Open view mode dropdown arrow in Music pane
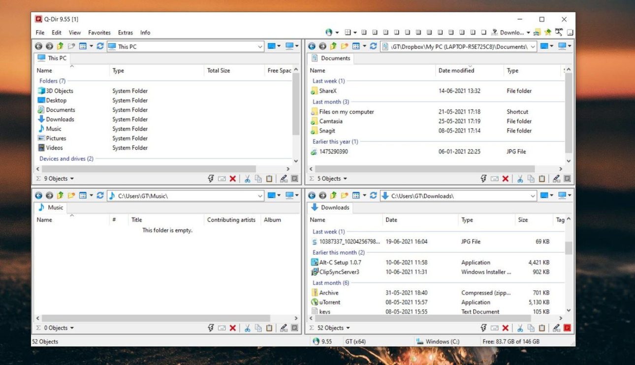635x365 pixels. 91,196
